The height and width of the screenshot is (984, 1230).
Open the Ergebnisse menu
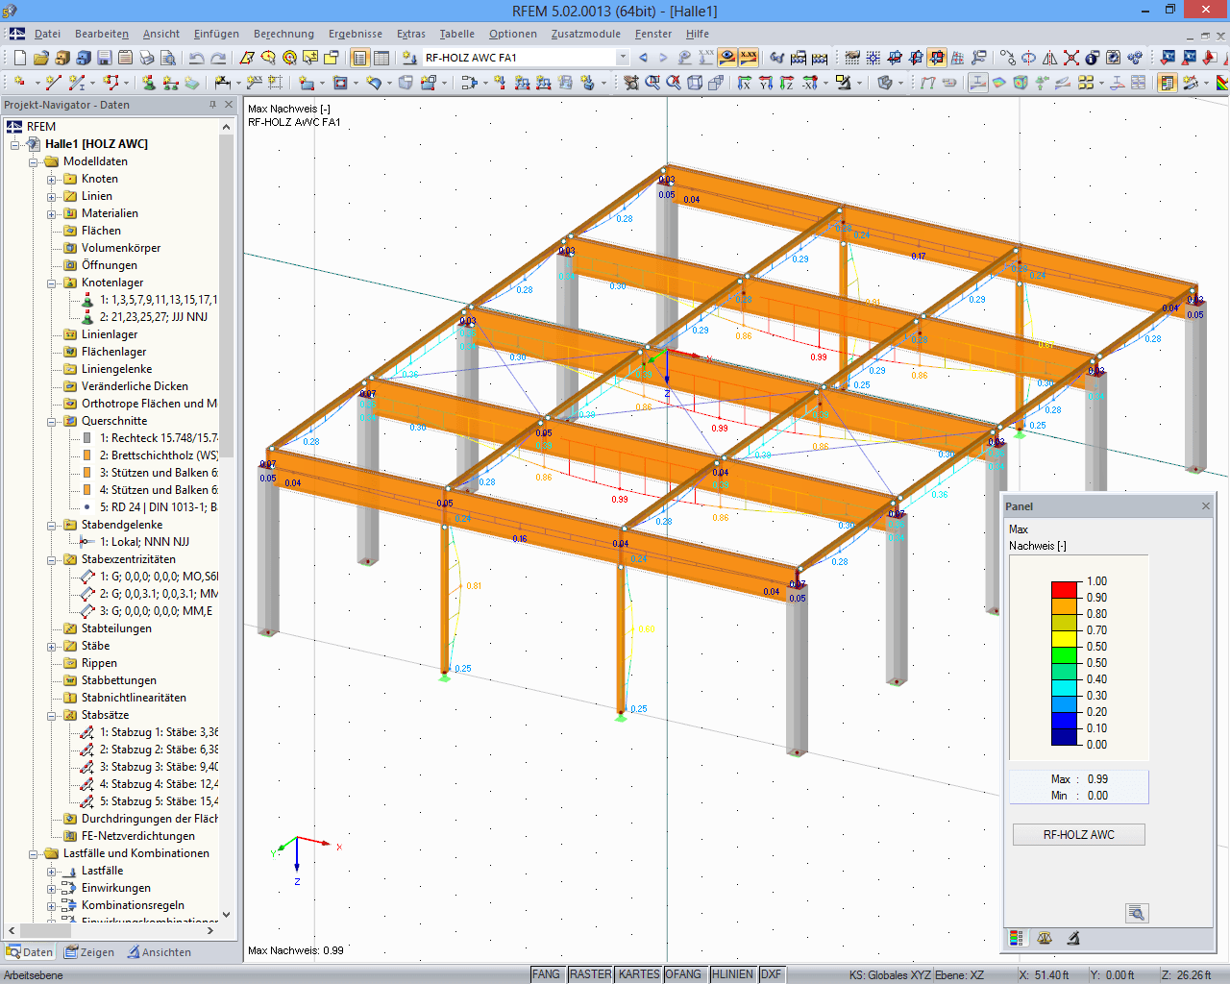point(355,34)
